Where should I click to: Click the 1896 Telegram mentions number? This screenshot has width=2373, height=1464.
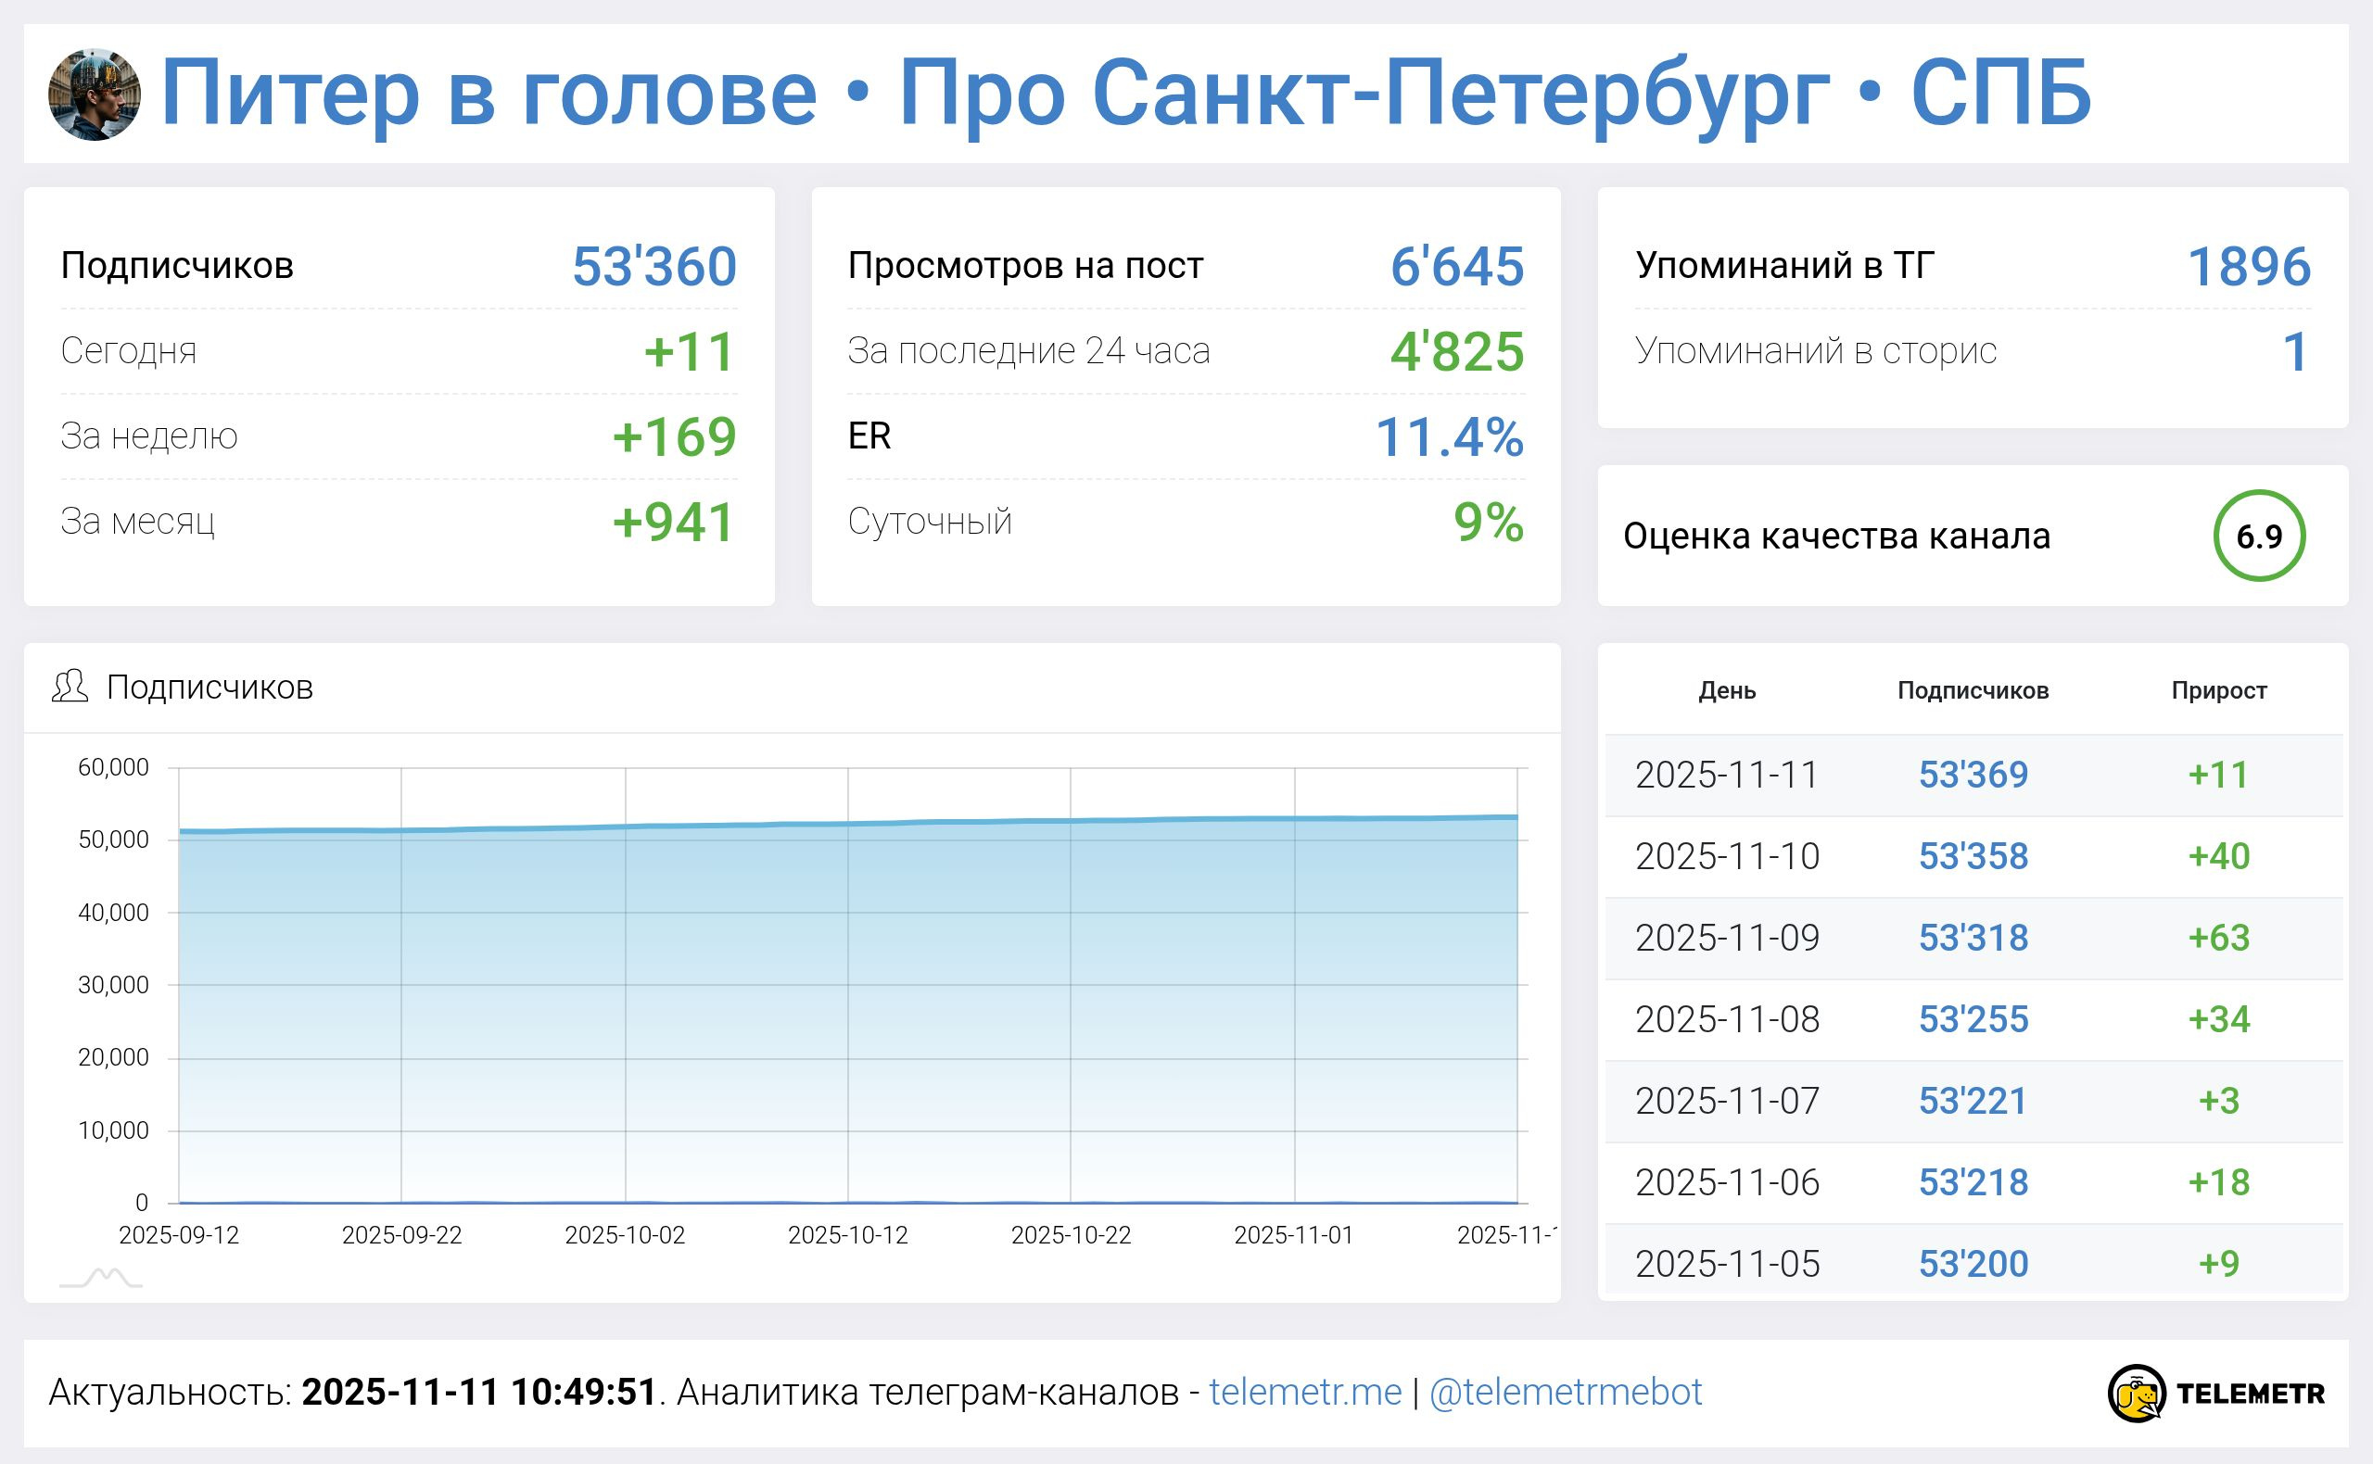(2249, 266)
